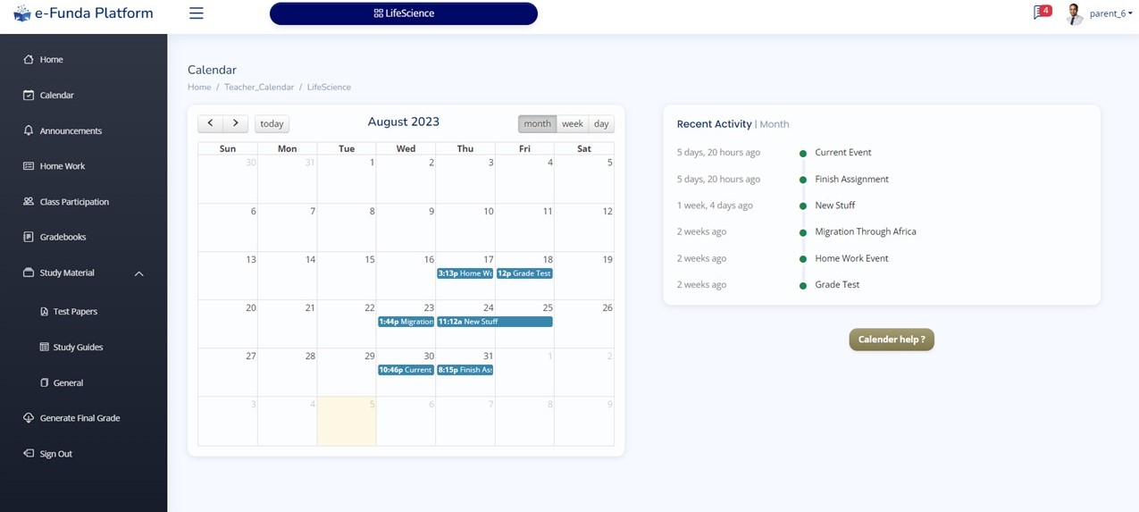Click the General copy icon
Viewport: 1139px width, 512px height.
[x=45, y=382]
